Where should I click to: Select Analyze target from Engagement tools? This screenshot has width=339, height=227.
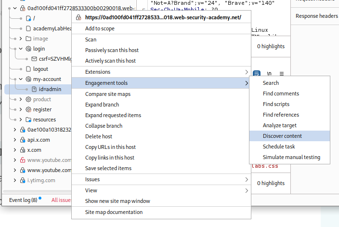[279, 125]
